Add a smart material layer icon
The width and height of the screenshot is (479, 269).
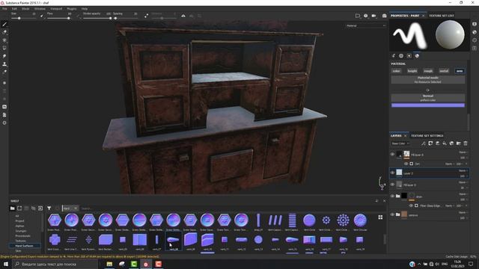click(451, 143)
